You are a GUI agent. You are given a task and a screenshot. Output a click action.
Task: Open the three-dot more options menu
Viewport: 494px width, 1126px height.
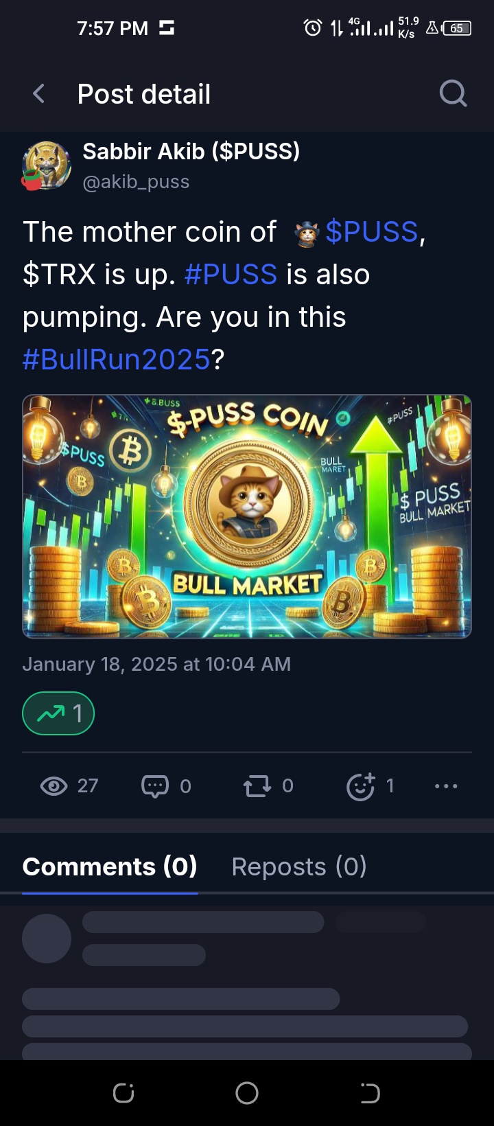tap(446, 786)
